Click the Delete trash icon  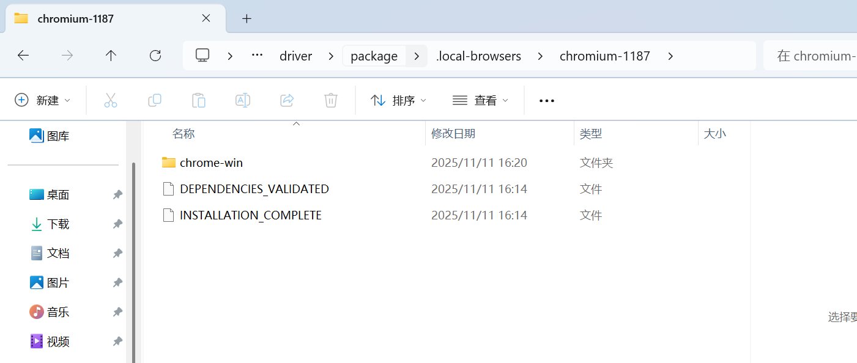coord(331,100)
